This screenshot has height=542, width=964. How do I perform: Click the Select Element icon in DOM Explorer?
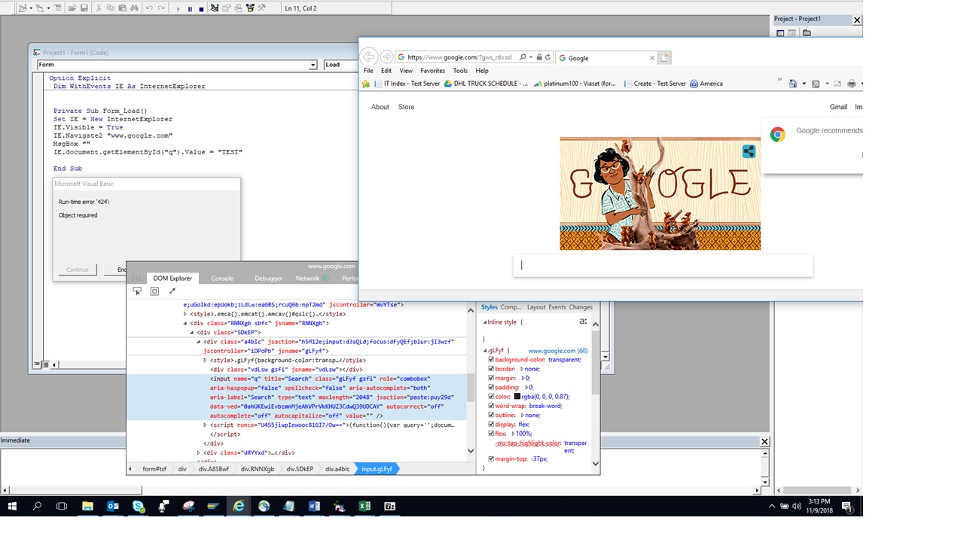click(x=137, y=291)
